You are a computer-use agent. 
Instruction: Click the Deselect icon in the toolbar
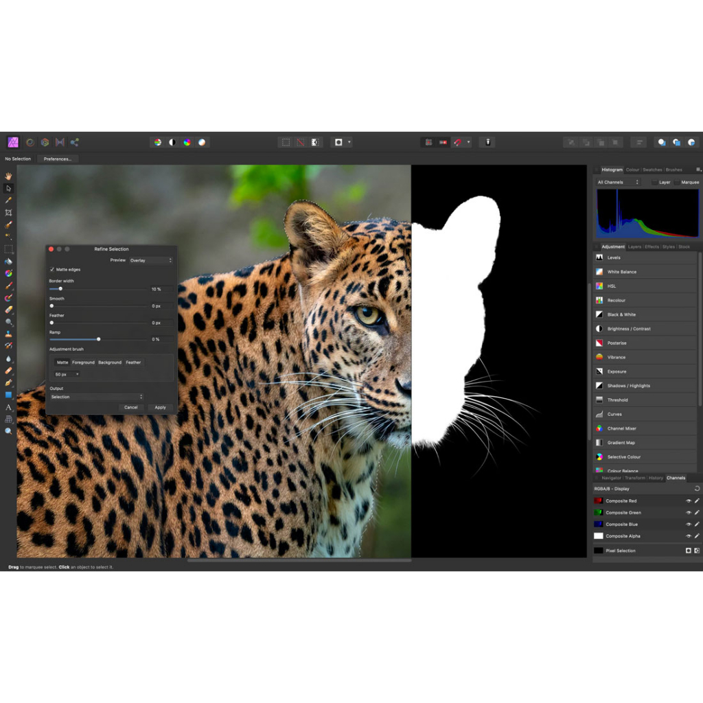301,142
